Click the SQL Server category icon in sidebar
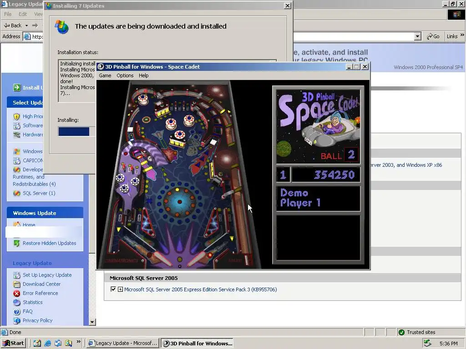 pyautogui.click(x=17, y=193)
